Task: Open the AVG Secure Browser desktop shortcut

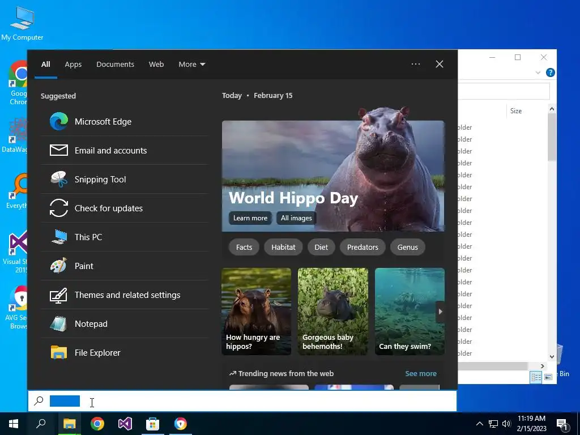Action: pyautogui.click(x=16, y=308)
